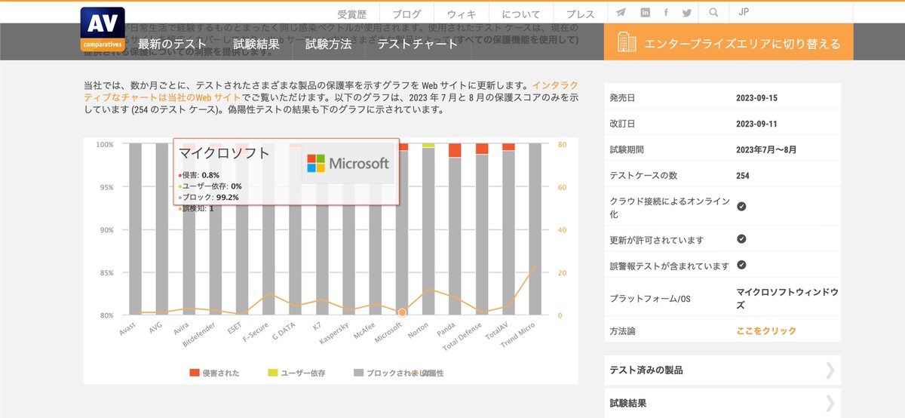Click 侵害: 0.8% tooltip line

point(199,175)
